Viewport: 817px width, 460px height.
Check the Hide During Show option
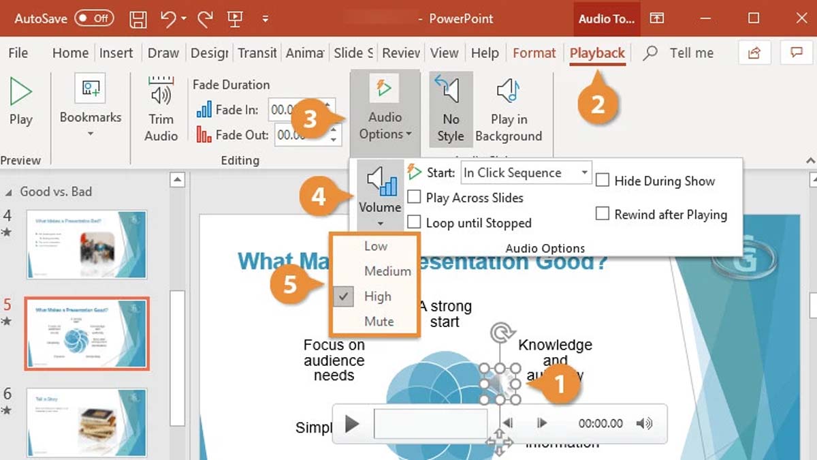coord(603,181)
